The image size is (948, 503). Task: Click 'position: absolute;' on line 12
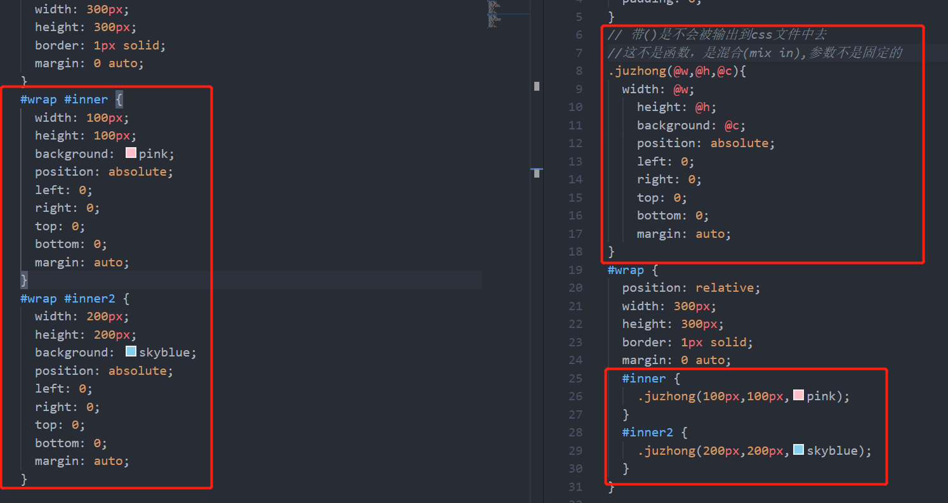point(706,143)
